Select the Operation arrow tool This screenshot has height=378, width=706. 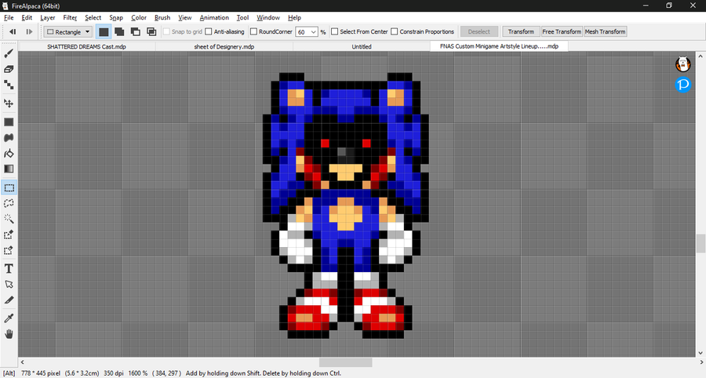[x=9, y=285]
